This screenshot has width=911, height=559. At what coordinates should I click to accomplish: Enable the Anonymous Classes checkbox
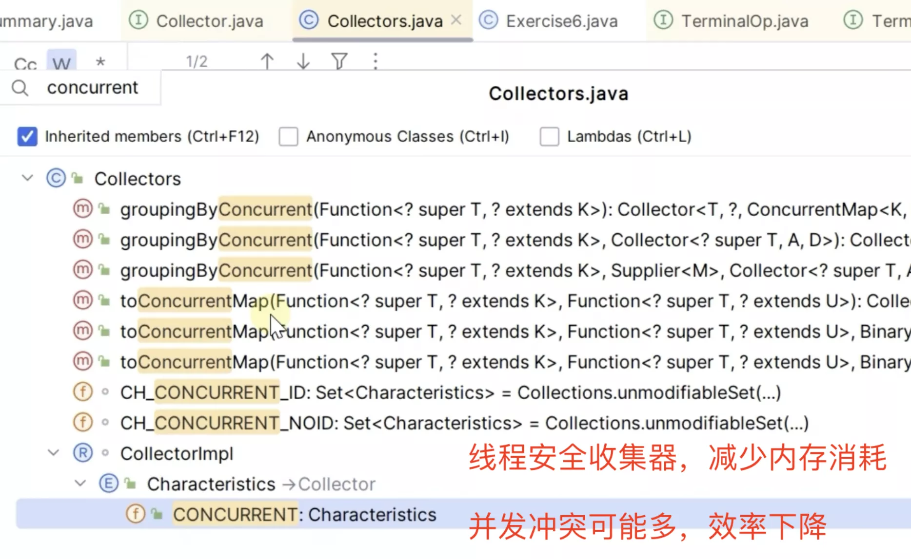[288, 136]
